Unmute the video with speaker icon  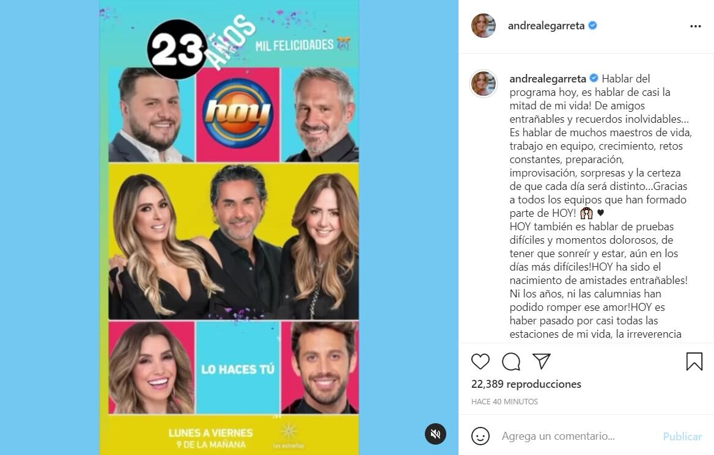point(435,434)
